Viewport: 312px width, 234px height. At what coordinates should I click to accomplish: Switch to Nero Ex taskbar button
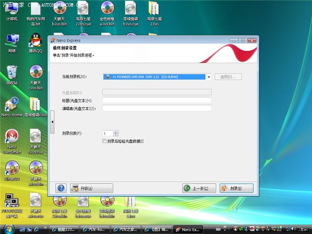point(188,230)
